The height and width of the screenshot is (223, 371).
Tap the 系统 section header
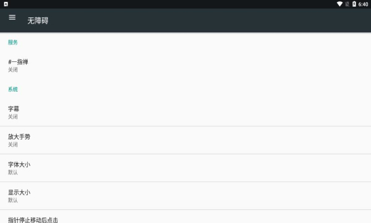coord(13,89)
